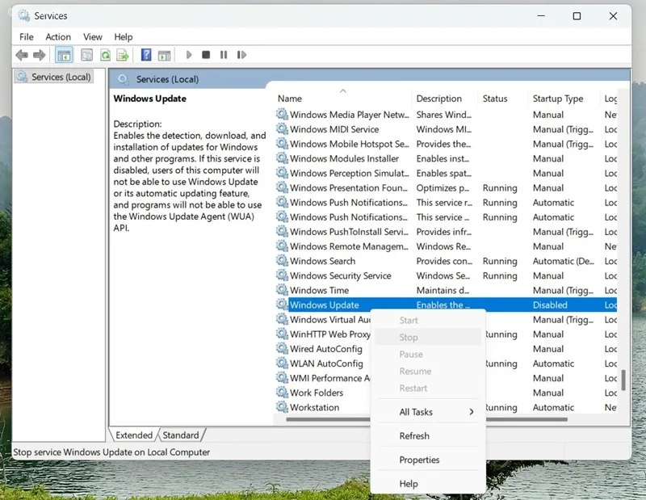Click the Start context menu entry
The height and width of the screenshot is (500, 646).
pos(428,321)
